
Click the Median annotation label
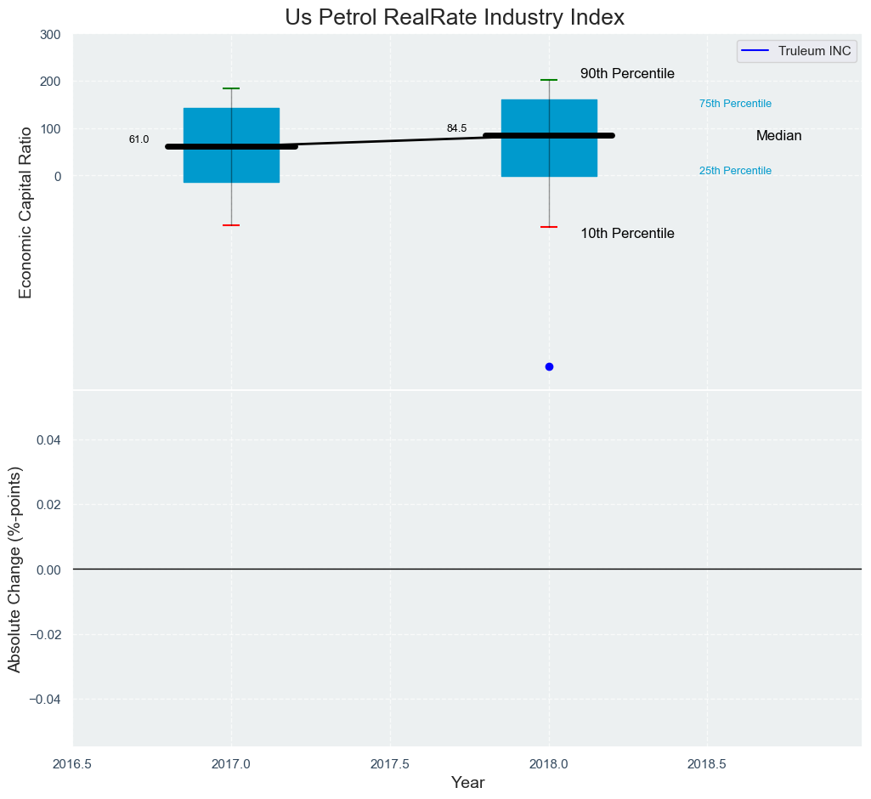pyautogui.click(x=778, y=136)
